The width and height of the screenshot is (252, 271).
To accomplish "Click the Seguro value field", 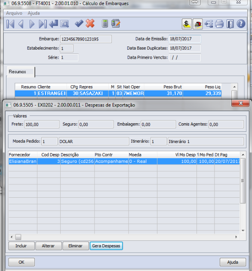I will pos(96,124).
